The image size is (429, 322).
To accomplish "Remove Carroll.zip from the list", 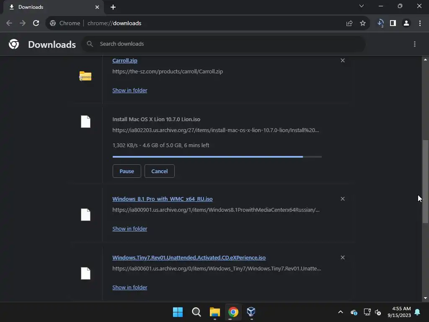I will (343, 60).
